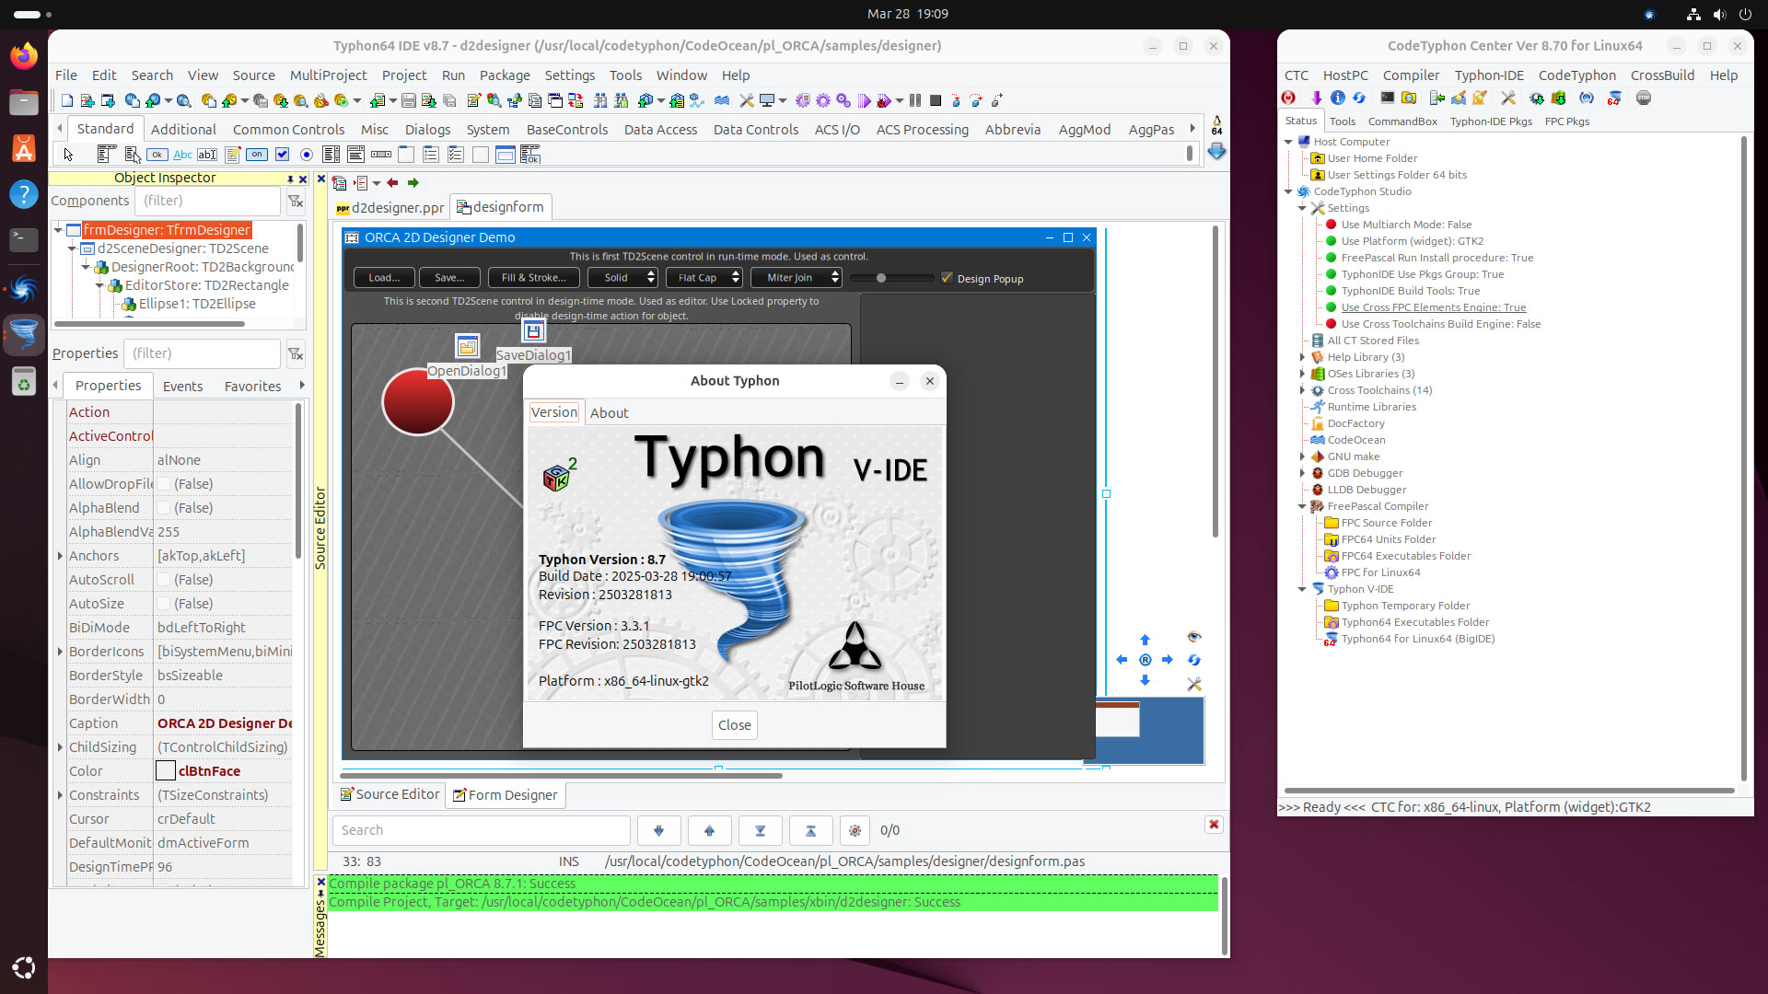The height and width of the screenshot is (994, 1768).
Task: Open Ubuntu Software from the dock
Action: point(24,148)
